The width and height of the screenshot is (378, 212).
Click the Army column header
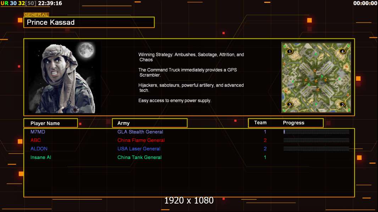coord(150,123)
